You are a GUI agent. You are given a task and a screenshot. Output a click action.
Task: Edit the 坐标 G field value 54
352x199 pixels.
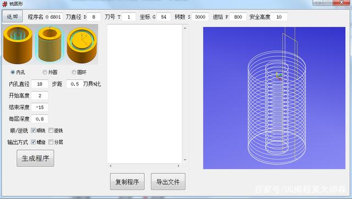click(164, 17)
